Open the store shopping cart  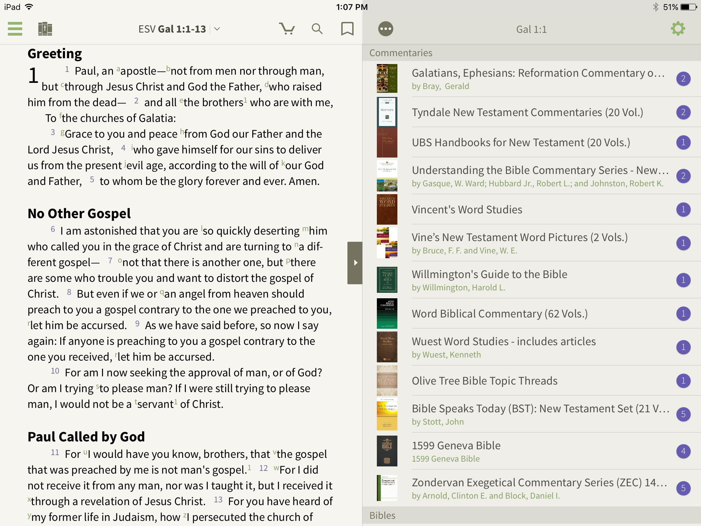tap(287, 29)
